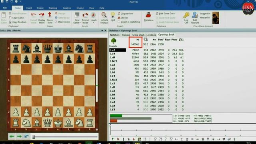Insert the '=' equal position symbol

click(192, 139)
